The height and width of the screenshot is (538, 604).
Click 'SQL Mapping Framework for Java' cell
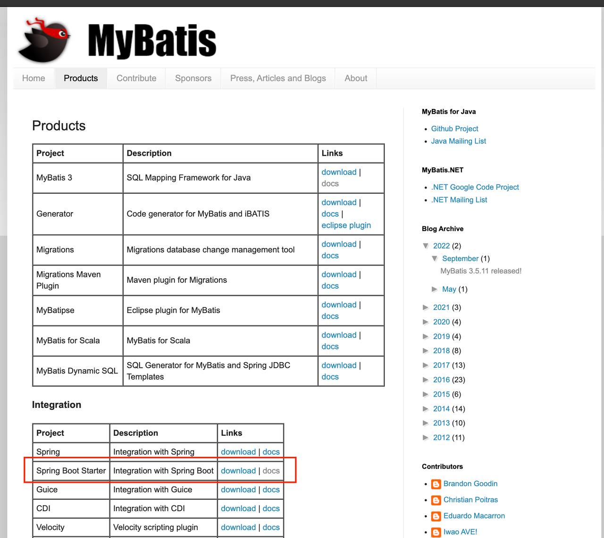(x=220, y=178)
